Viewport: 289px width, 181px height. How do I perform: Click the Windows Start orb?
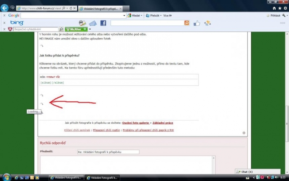[x=6, y=177]
